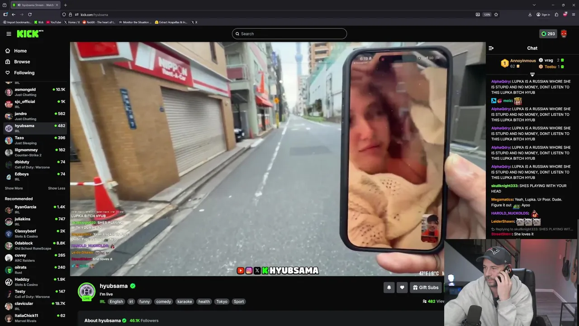This screenshot has height=326, width=579.
Task: Open hyubsama's channel avatar
Action: click(86, 291)
